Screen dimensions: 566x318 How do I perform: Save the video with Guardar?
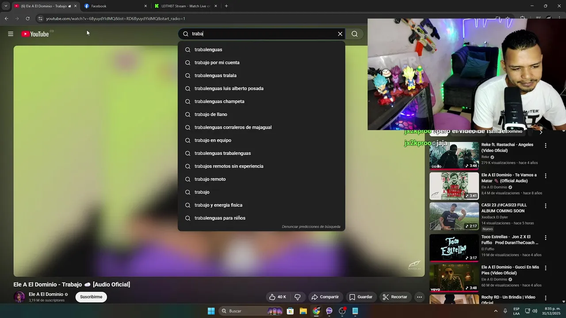pos(361,297)
